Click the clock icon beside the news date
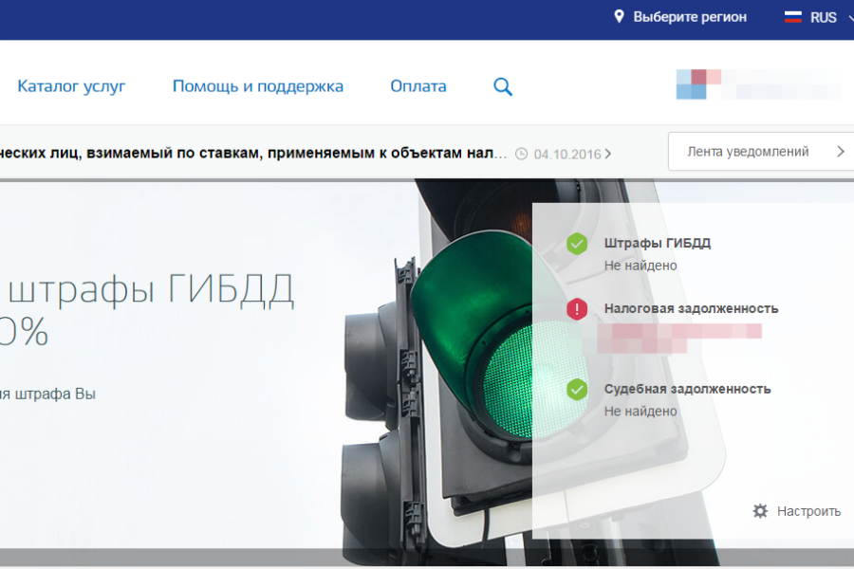The width and height of the screenshot is (854, 569). coord(523,151)
